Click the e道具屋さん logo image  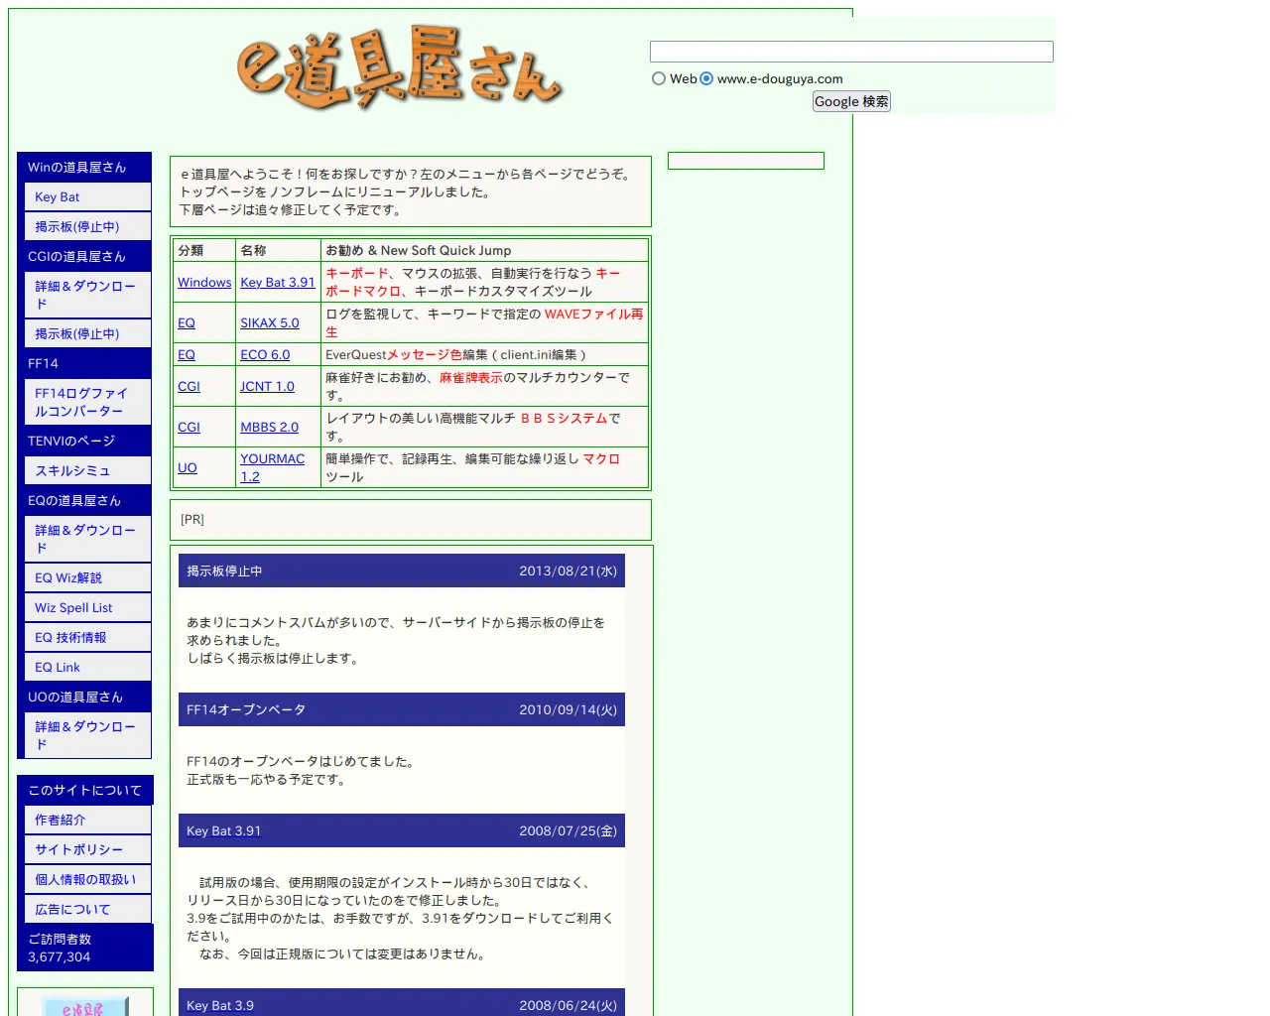399,67
